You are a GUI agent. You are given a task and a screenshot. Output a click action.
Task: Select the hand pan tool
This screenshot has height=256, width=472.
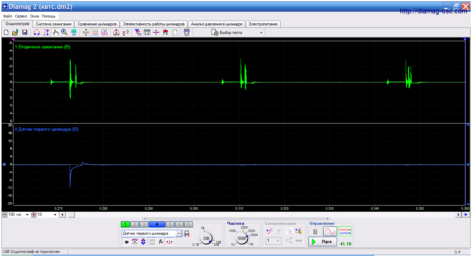[x=56, y=33]
